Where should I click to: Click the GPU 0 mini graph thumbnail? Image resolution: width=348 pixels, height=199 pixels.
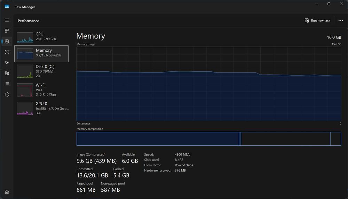(25, 109)
